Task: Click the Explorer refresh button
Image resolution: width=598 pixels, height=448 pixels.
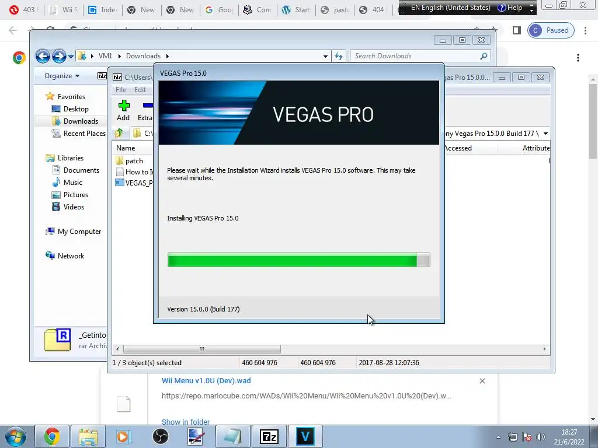Action: click(x=339, y=57)
